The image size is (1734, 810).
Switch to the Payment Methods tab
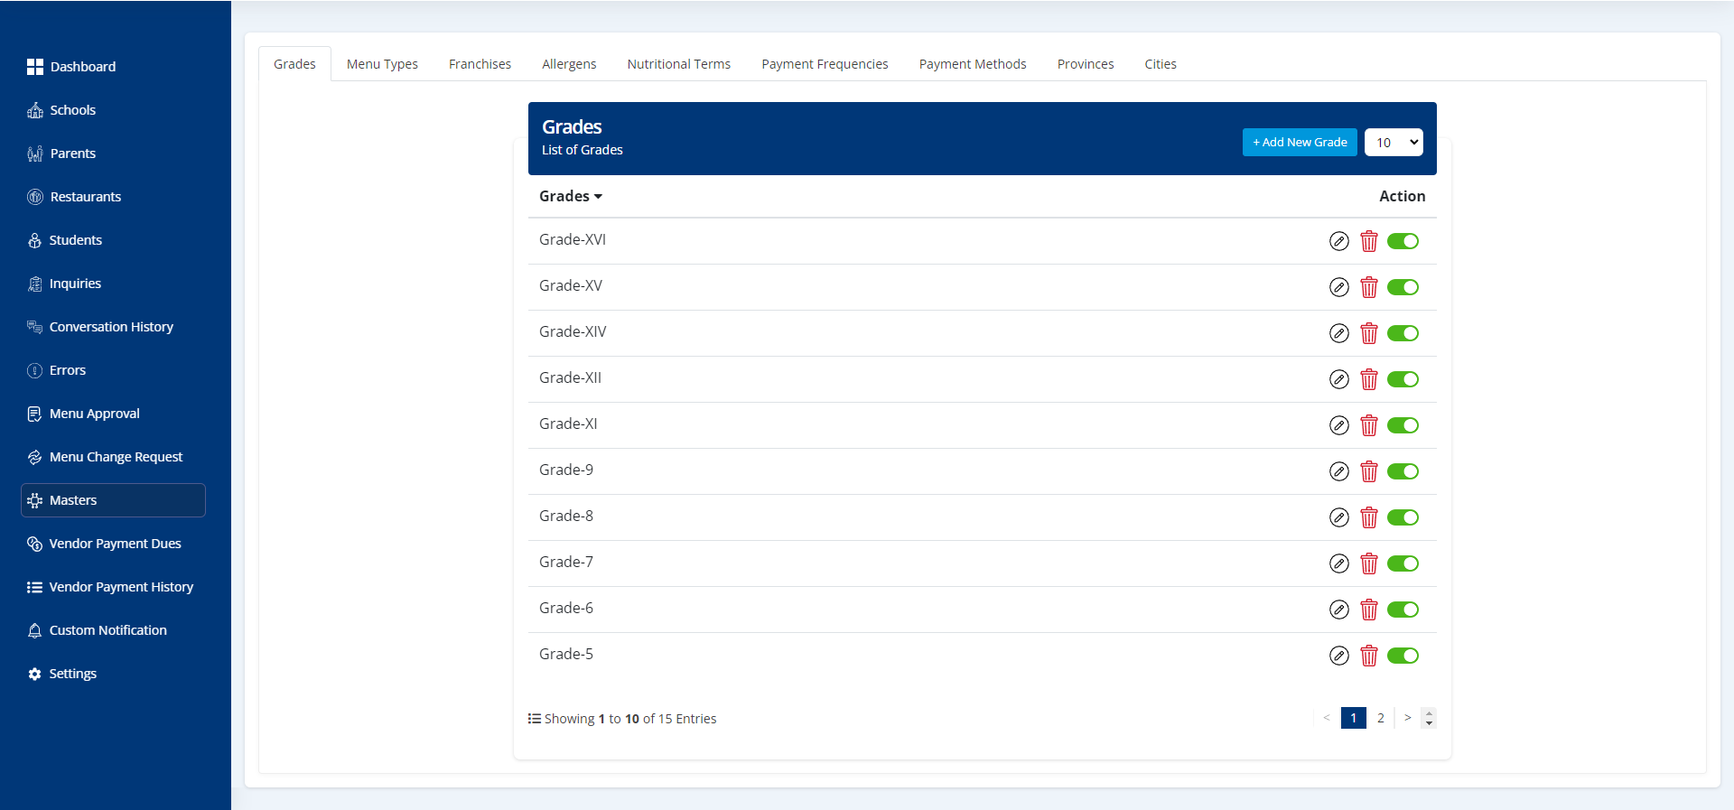pyautogui.click(x=973, y=64)
